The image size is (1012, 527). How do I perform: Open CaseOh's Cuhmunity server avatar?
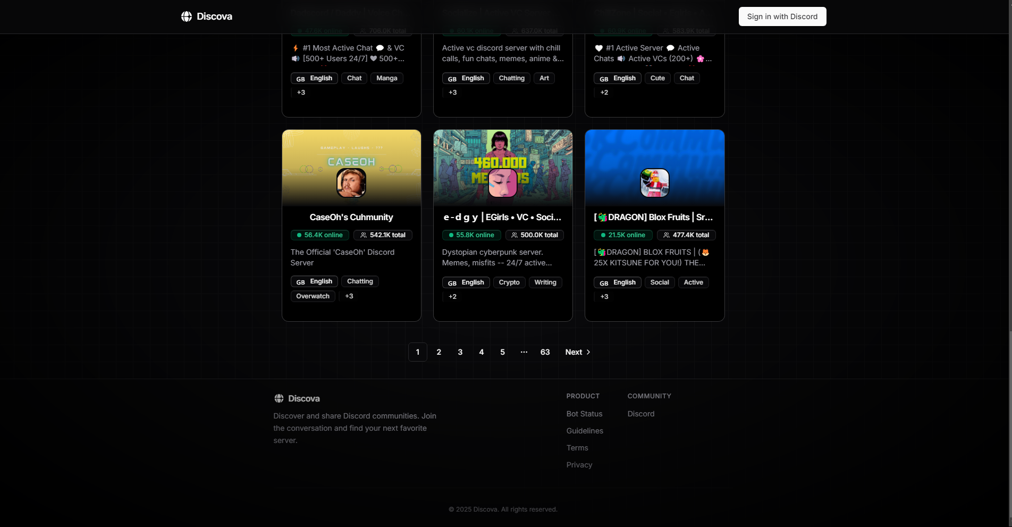(x=351, y=182)
